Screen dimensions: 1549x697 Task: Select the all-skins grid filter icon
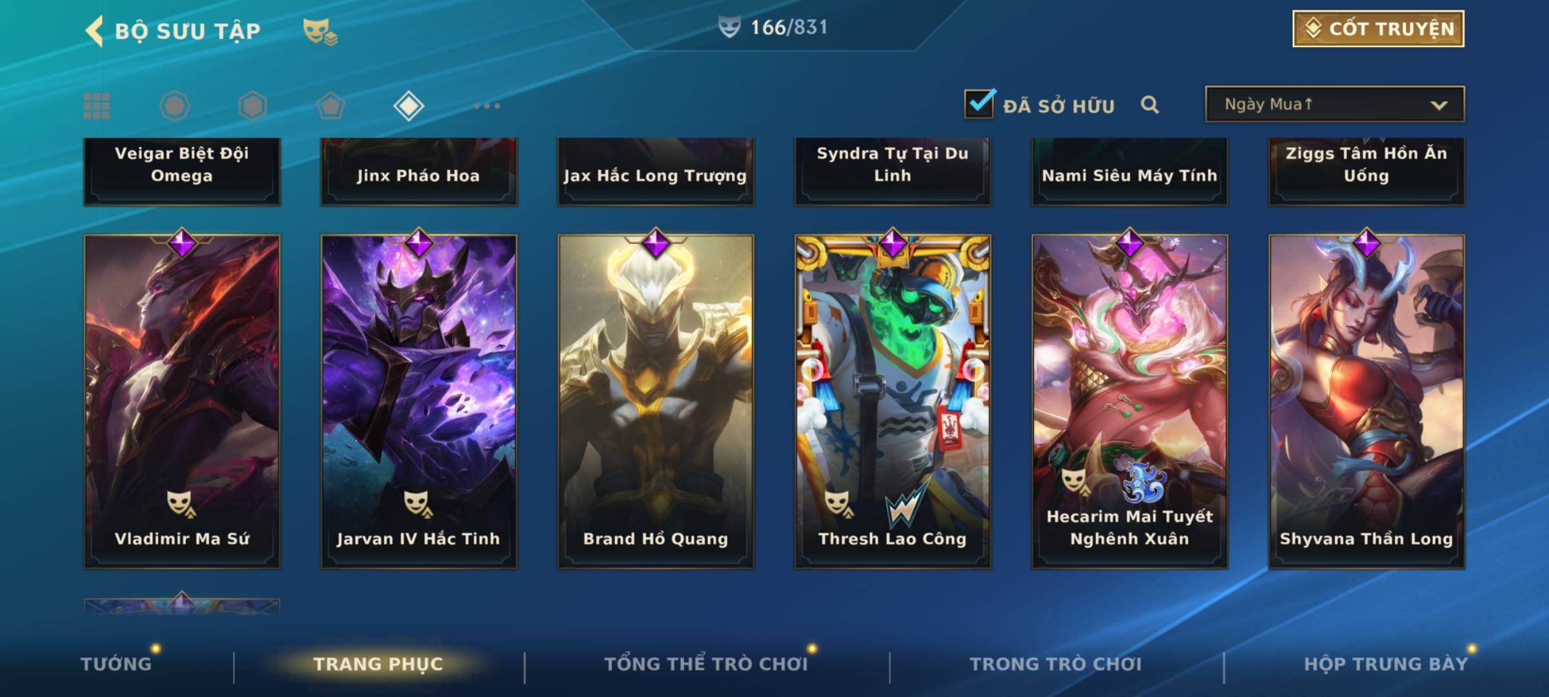[97, 106]
